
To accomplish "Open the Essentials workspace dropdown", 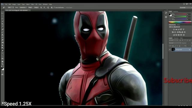I will (185, 7).
